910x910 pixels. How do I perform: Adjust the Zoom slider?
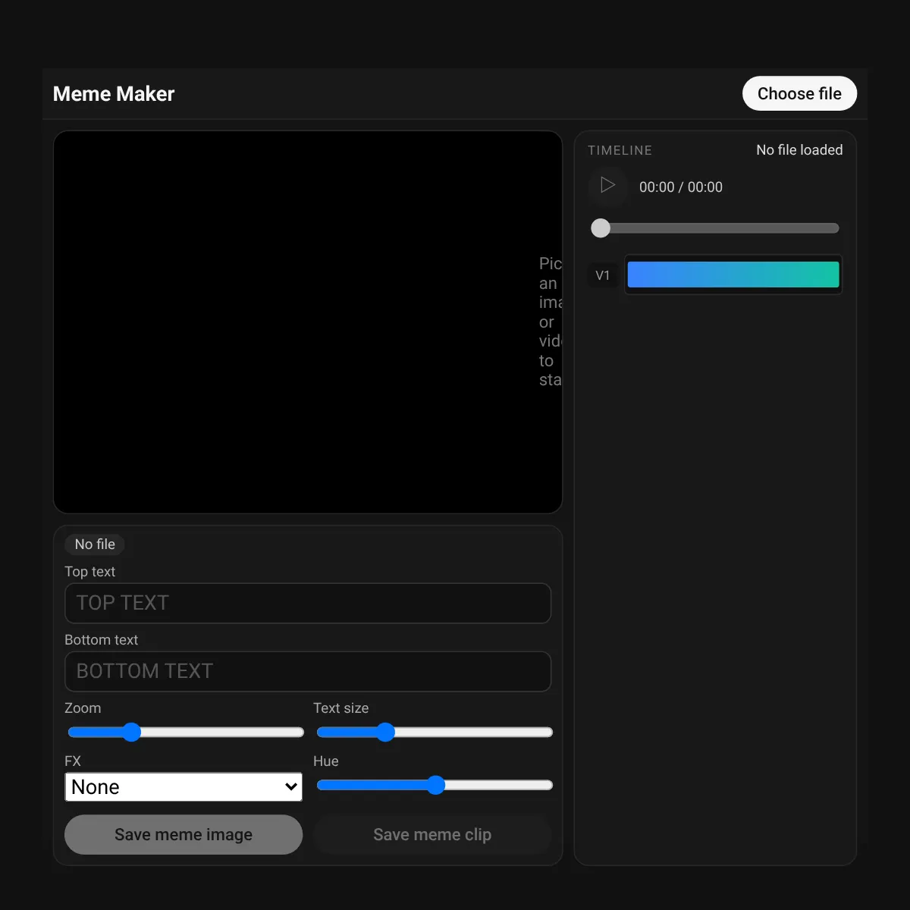(186, 732)
